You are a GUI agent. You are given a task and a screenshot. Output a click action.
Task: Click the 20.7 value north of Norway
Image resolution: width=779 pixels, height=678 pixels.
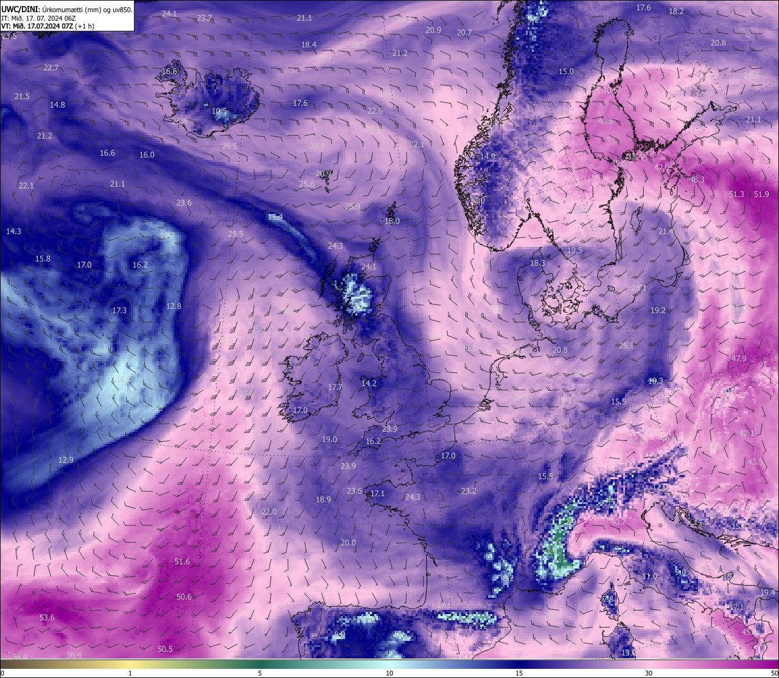tap(464, 32)
